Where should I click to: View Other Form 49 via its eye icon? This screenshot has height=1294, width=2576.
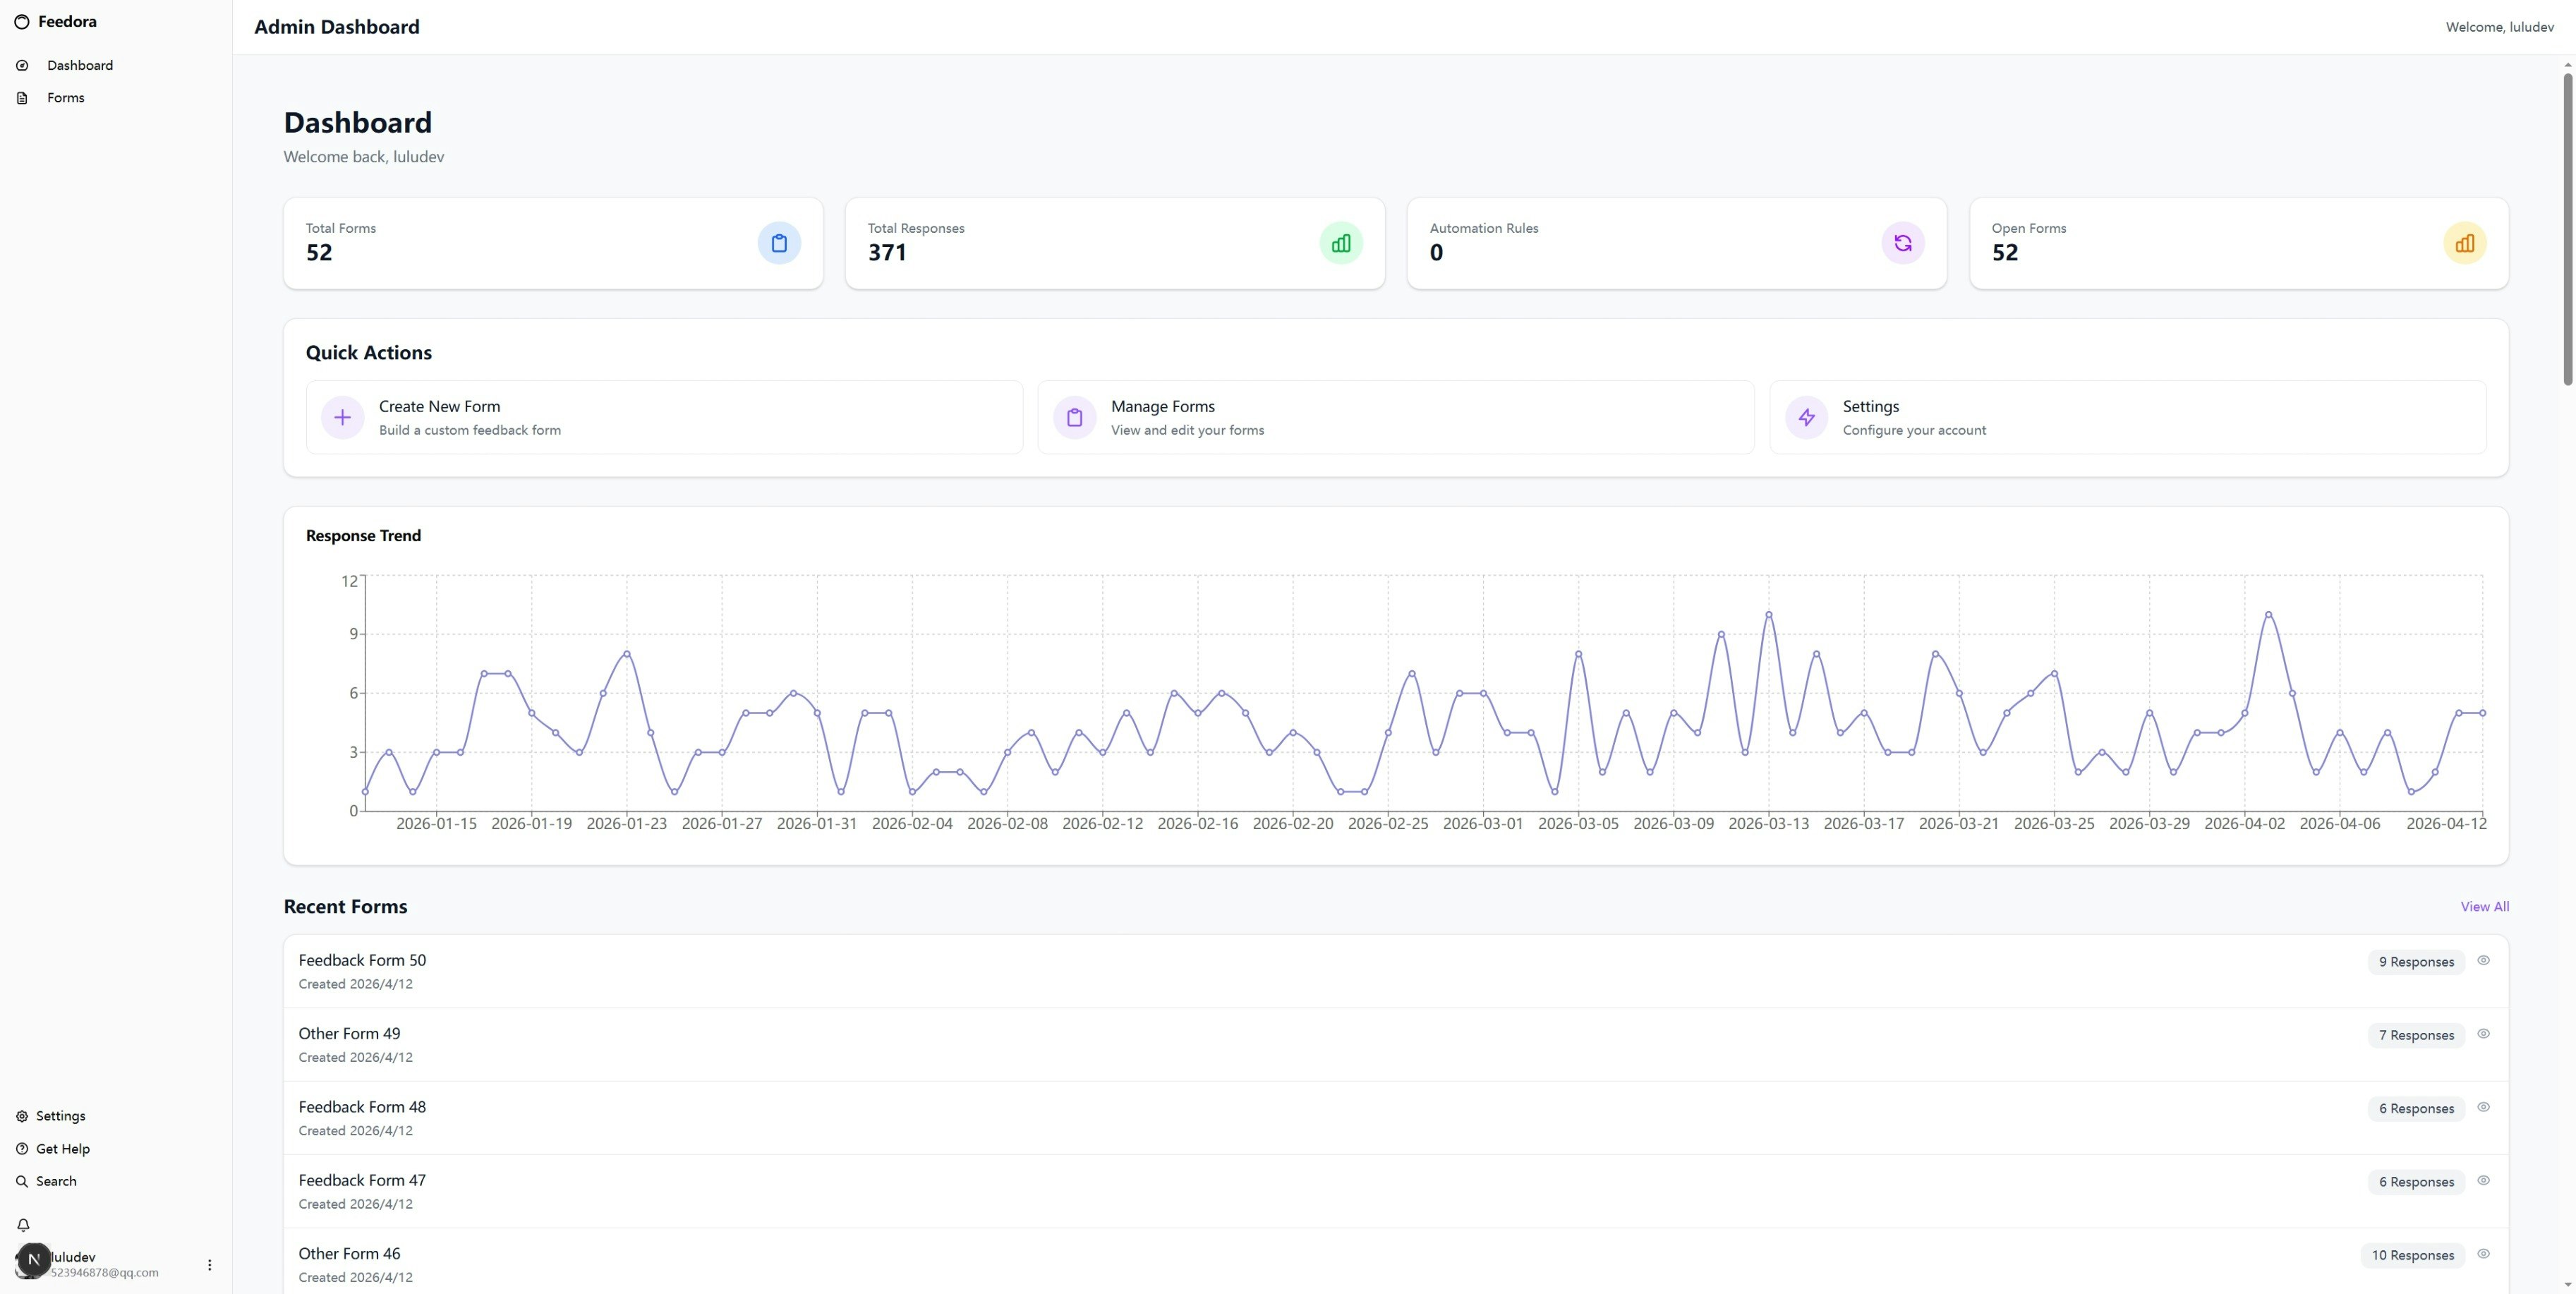point(2483,1034)
